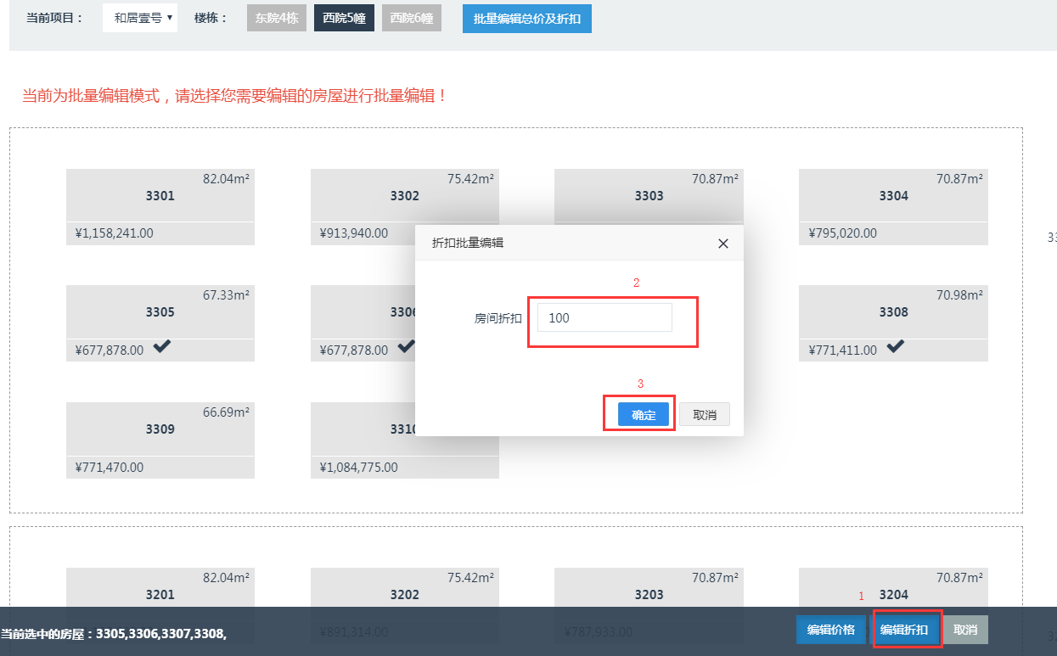
Task: Switch to 东院4栋 building tab
Action: [277, 18]
